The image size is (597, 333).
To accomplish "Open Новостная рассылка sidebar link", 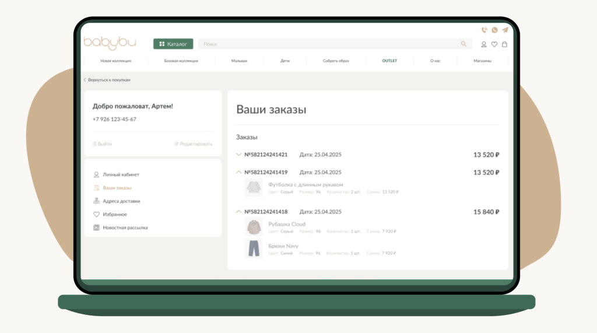I will (125, 228).
